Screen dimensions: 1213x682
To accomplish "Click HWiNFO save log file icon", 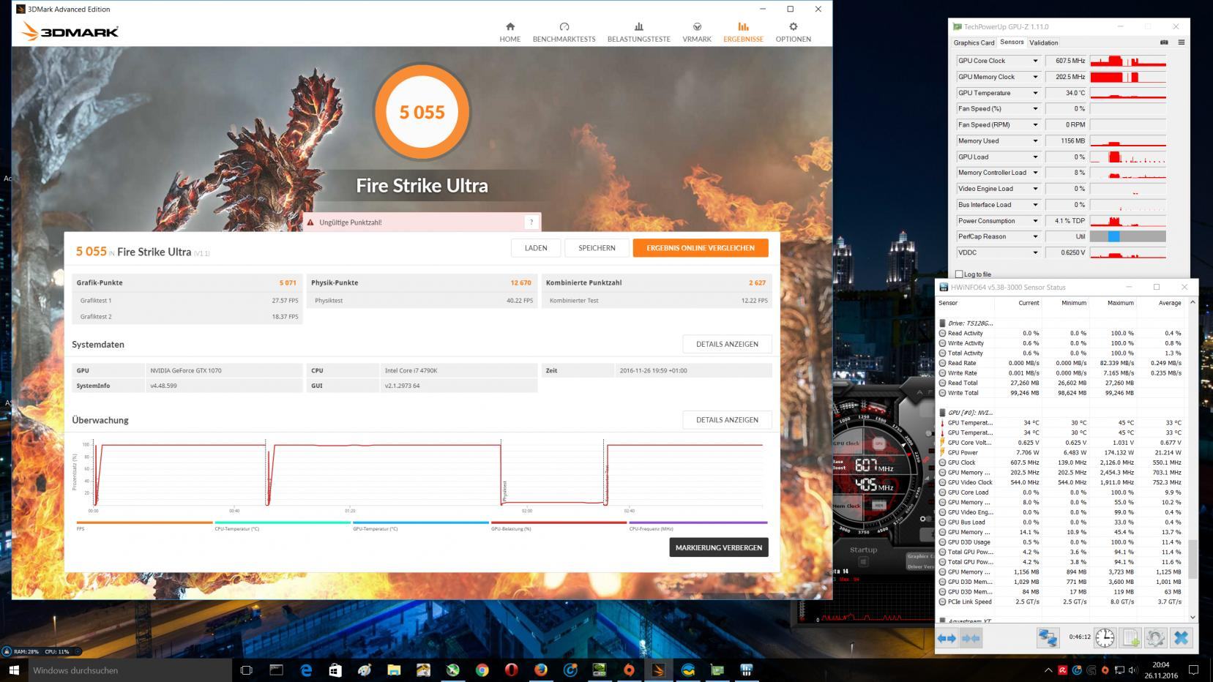I will (x=1130, y=638).
